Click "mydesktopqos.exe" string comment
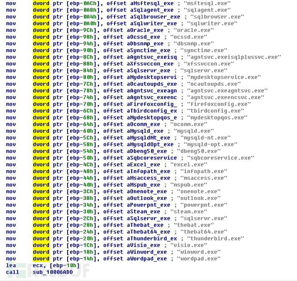The height and width of the screenshot is (281, 297). pos(217,118)
